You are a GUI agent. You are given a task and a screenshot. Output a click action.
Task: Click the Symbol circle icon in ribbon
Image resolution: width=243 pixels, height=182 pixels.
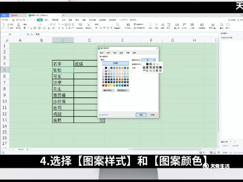pos(228,25)
